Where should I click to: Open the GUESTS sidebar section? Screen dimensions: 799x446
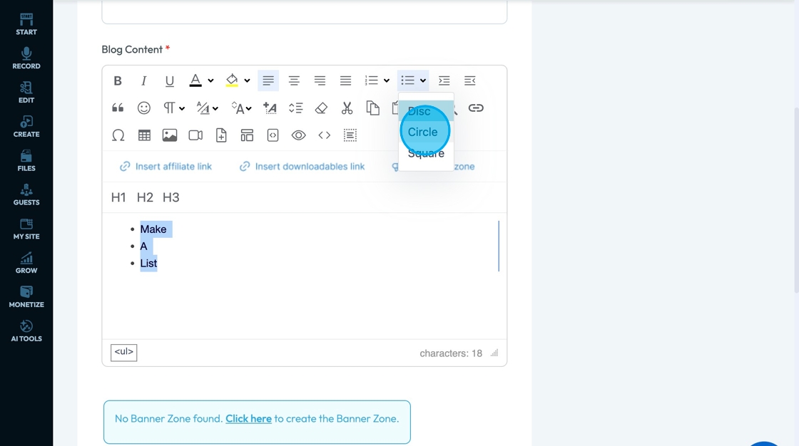[x=26, y=195]
